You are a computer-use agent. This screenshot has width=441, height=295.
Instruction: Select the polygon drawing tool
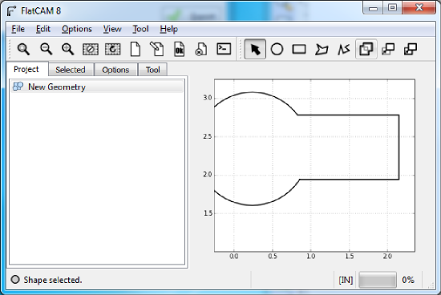point(322,49)
